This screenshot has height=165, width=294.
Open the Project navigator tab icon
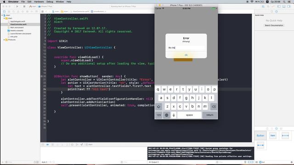point(4,11)
